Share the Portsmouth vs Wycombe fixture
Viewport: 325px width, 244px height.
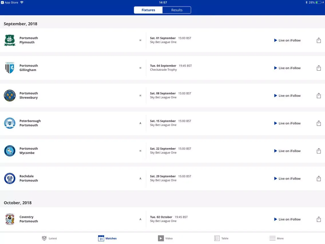pyautogui.click(x=319, y=151)
